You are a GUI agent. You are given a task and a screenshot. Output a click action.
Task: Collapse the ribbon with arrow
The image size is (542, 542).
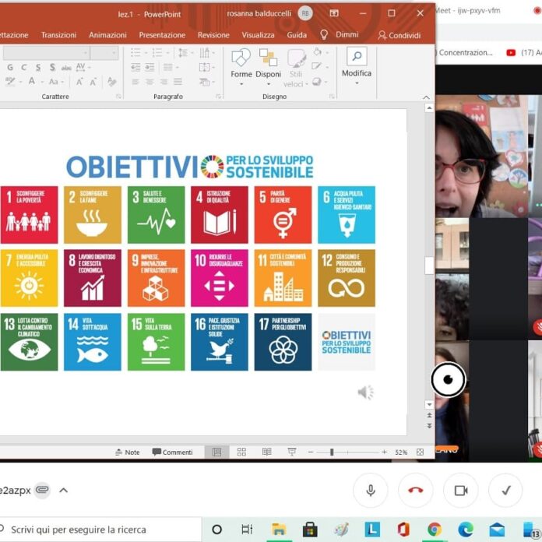[426, 97]
